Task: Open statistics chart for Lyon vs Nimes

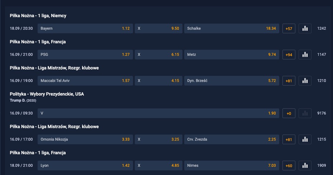Action: (305, 165)
